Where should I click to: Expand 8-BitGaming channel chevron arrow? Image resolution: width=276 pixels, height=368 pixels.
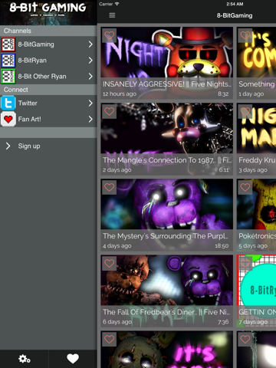pos(90,44)
